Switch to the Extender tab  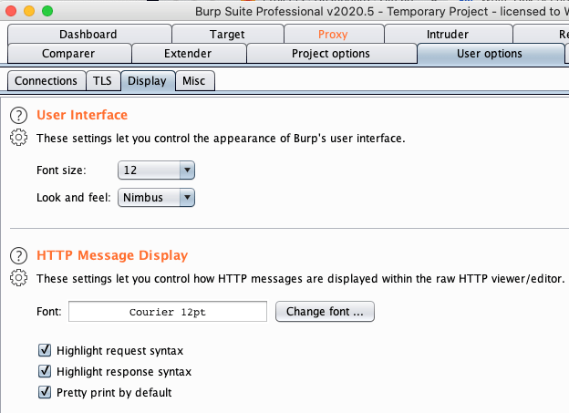coord(187,54)
